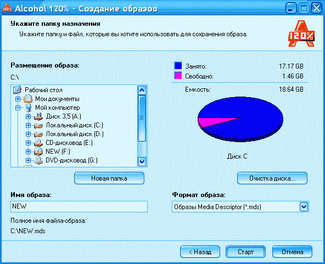
Task: Expand the CD-дисковод (E:) node
Action: coord(28,143)
